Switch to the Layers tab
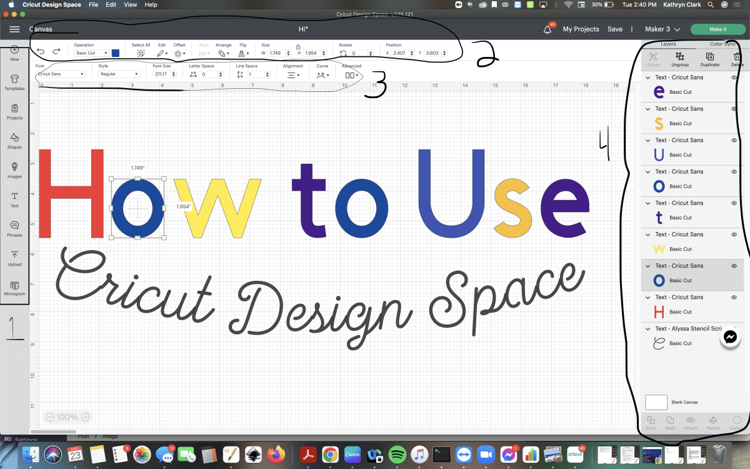The height and width of the screenshot is (469, 750). (x=668, y=44)
